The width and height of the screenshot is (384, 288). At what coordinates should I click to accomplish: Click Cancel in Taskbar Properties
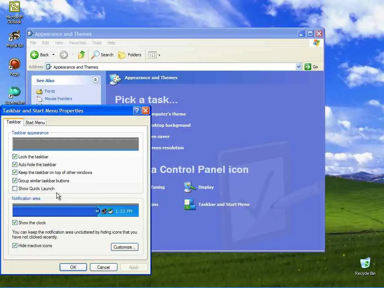[103, 267]
